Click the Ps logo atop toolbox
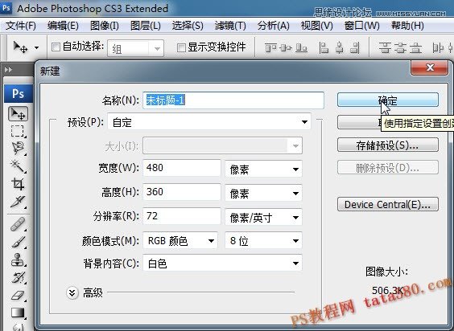 (x=18, y=94)
